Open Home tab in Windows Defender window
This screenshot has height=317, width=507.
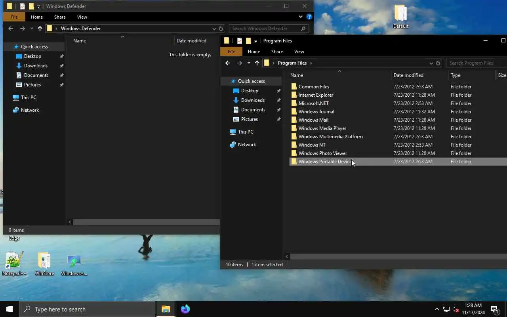point(37,17)
